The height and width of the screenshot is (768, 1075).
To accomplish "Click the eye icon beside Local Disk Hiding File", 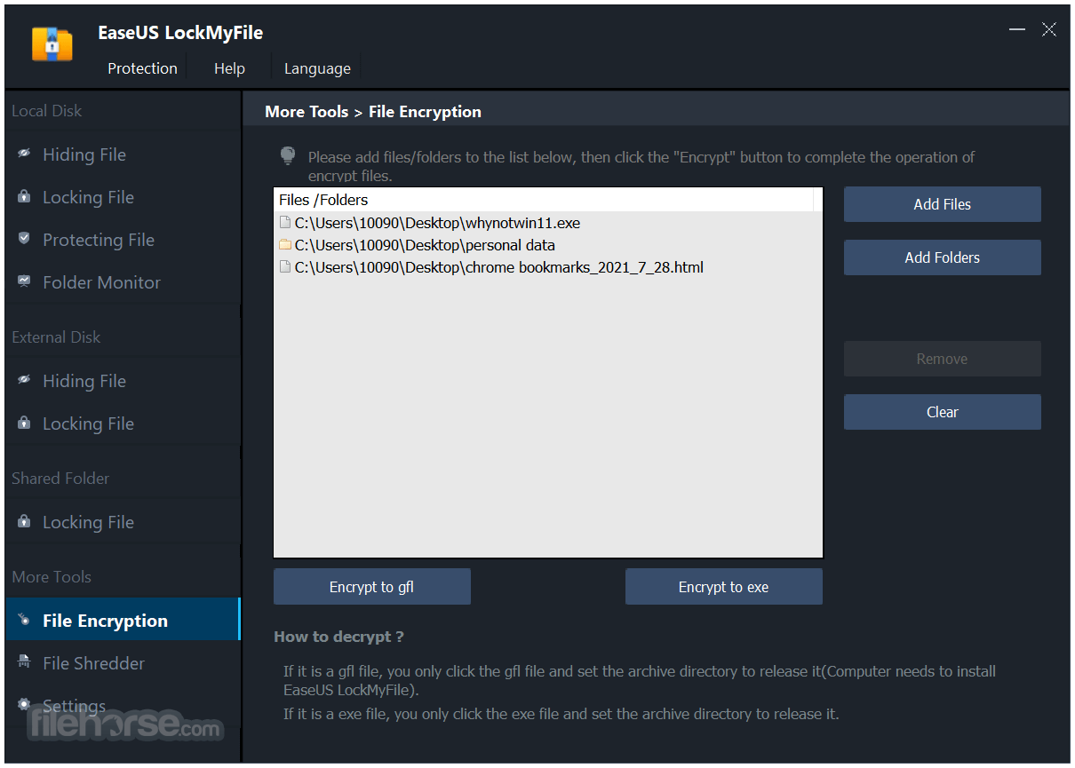I will coord(25,154).
